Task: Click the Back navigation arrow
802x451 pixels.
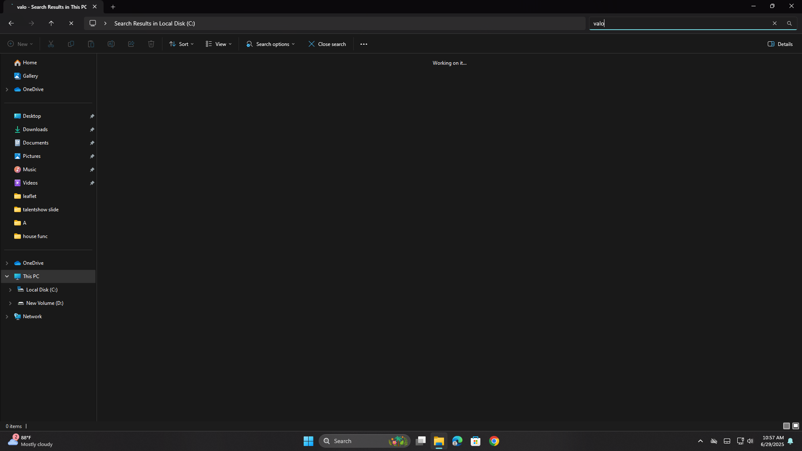Action: click(x=11, y=23)
